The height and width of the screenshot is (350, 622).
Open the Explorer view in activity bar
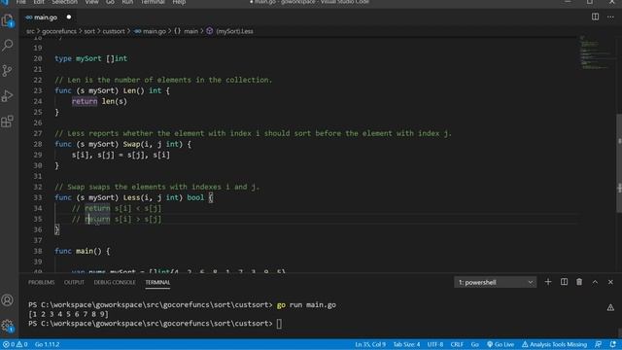pos(8,20)
